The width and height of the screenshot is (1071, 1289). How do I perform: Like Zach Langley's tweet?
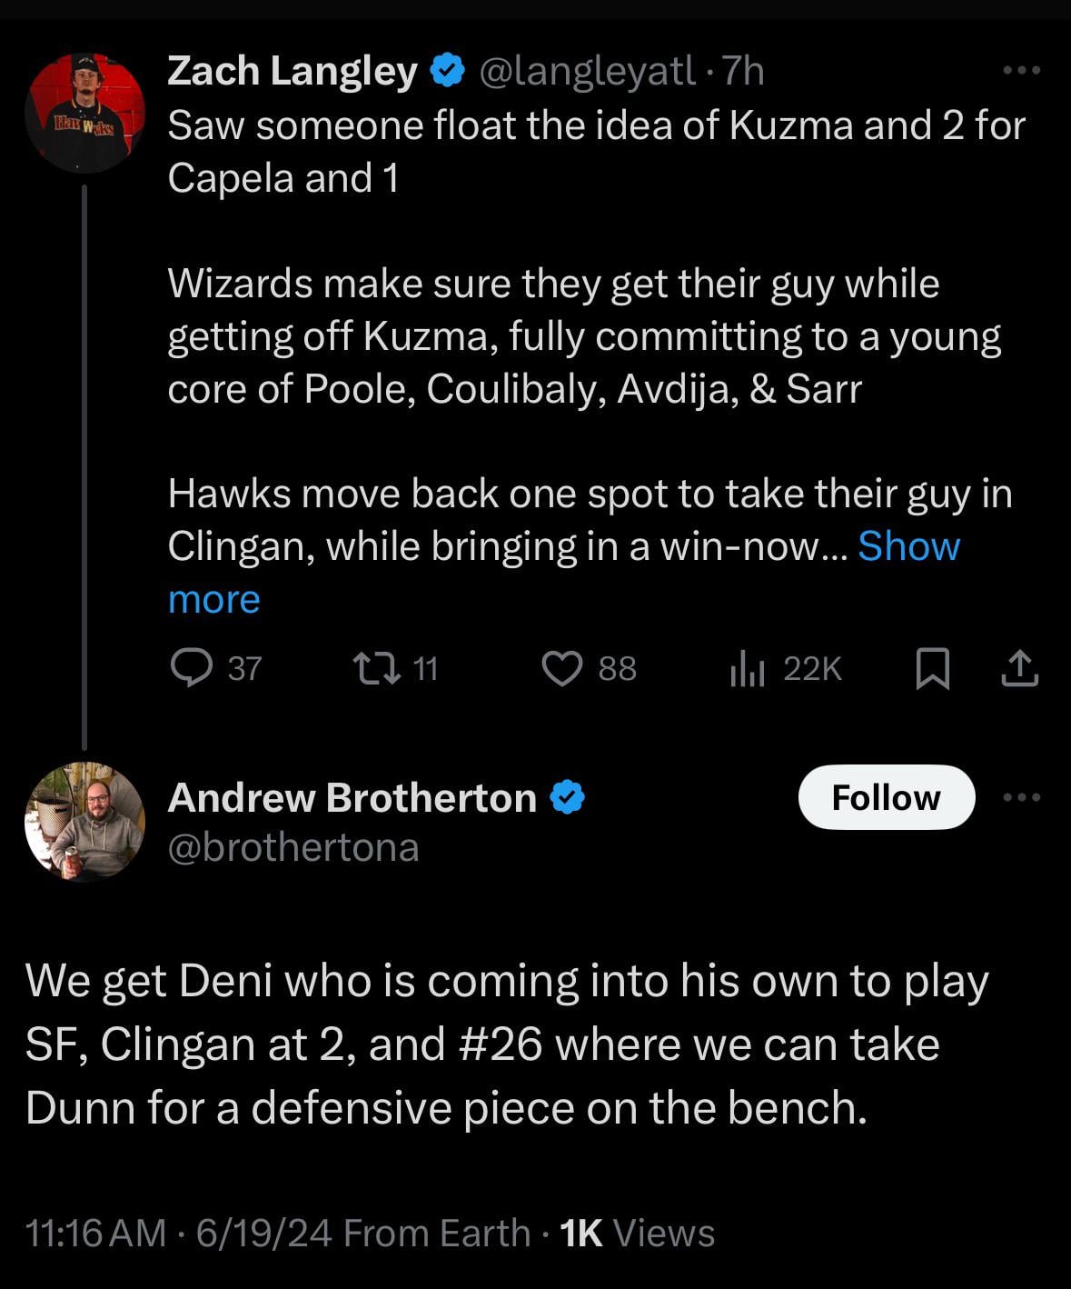tap(561, 669)
